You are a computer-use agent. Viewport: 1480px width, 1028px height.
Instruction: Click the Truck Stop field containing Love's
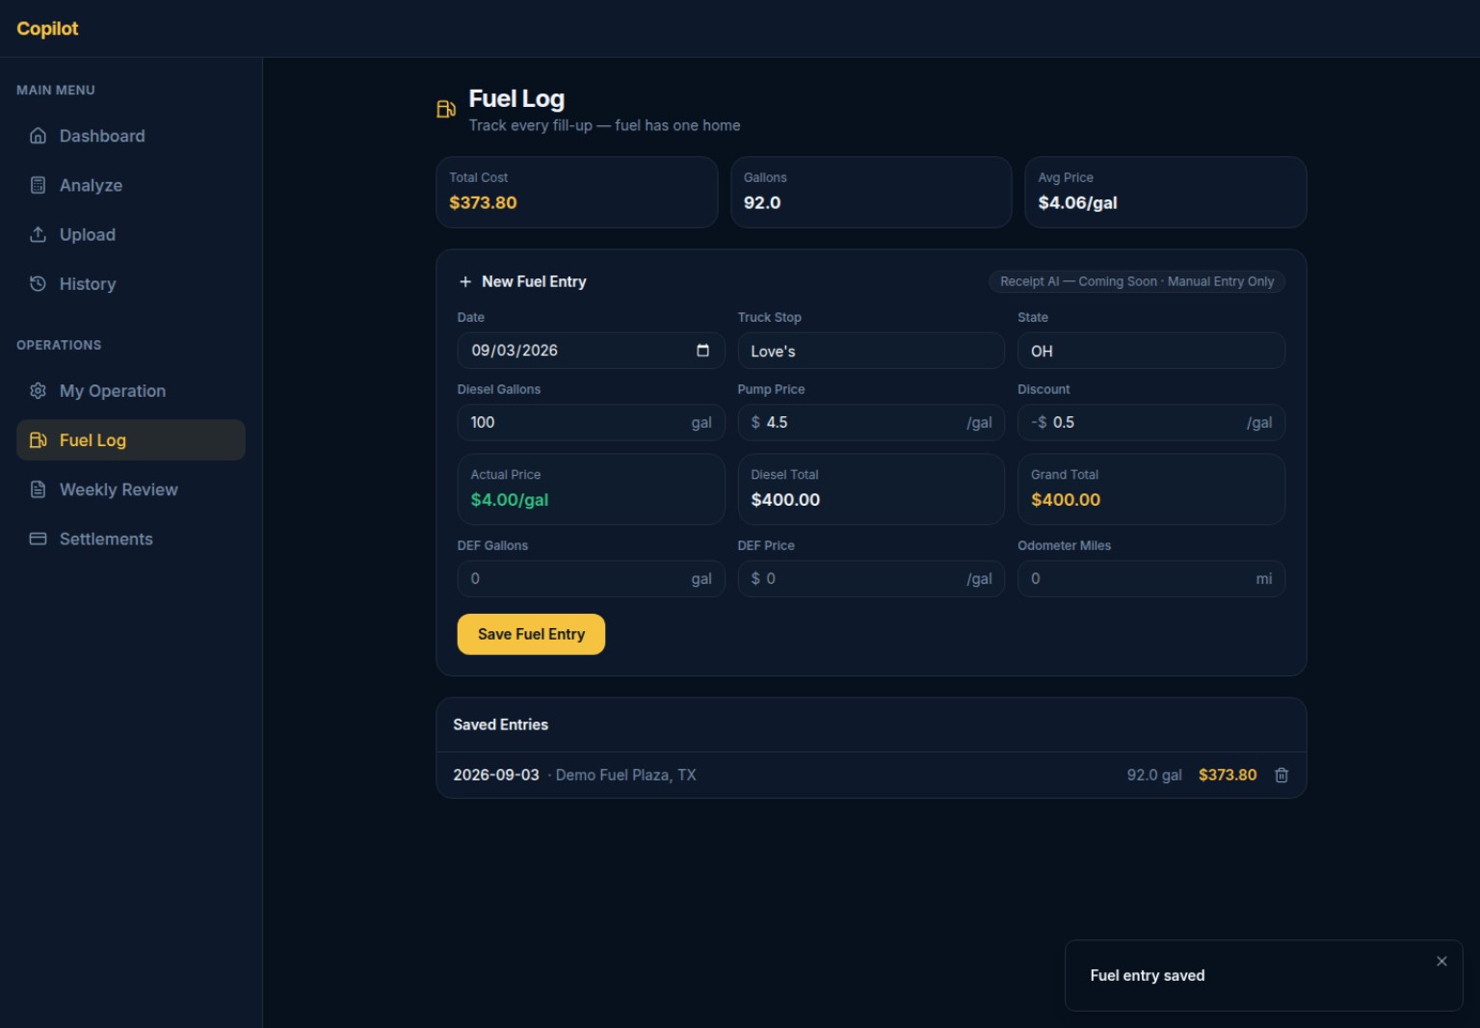[x=871, y=351]
